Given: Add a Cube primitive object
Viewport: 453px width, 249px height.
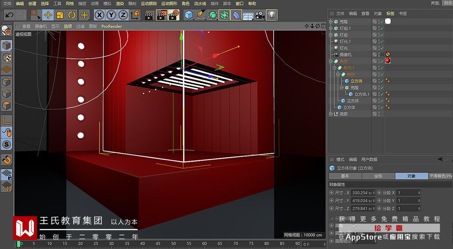Looking at the screenshot, I should tap(189, 15).
